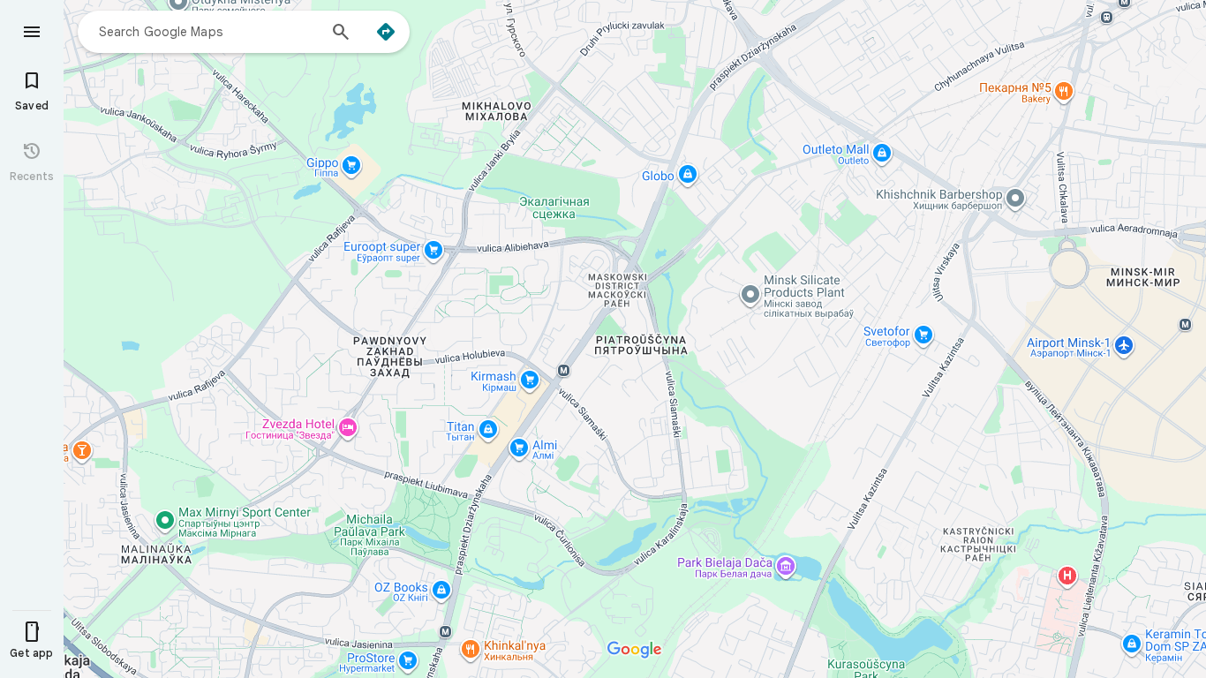The width and height of the screenshot is (1206, 678).
Task: Open directions via the arrow icon
Action: point(386,32)
